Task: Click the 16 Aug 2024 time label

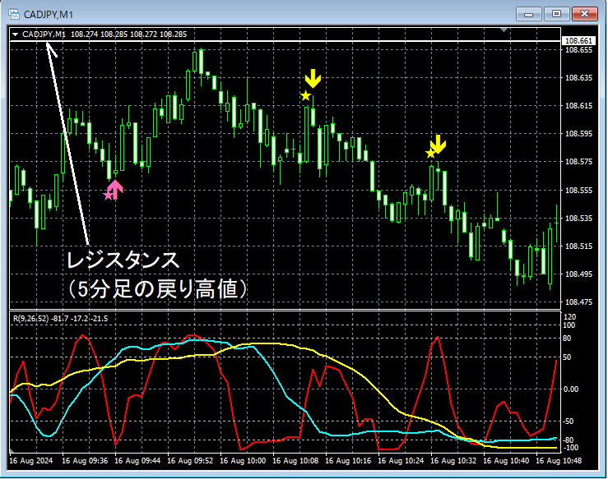Action: 31,461
